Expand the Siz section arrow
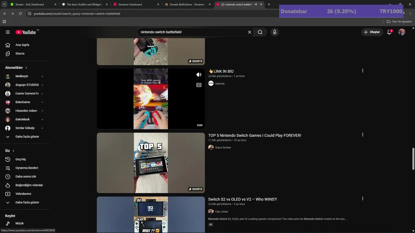This screenshot has width=415, height=233. [13, 151]
